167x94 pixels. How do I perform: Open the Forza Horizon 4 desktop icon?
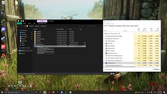(x=3, y=48)
